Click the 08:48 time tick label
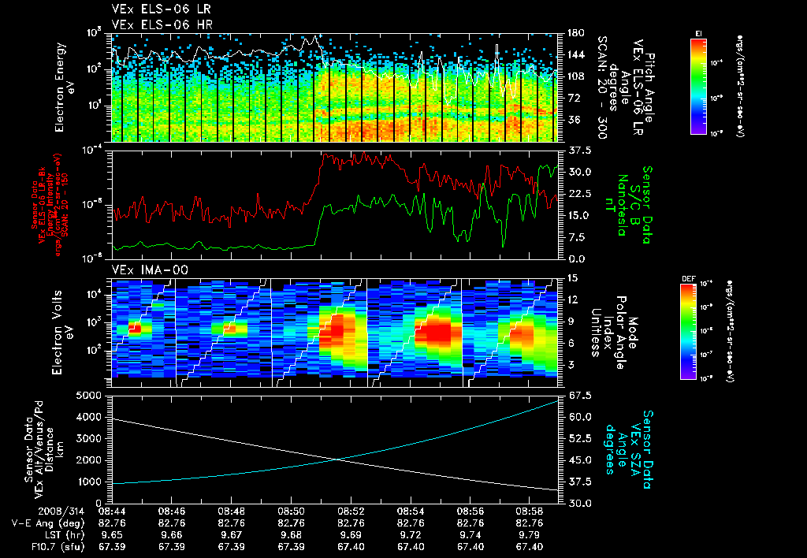The width and height of the screenshot is (807, 558). [x=231, y=511]
